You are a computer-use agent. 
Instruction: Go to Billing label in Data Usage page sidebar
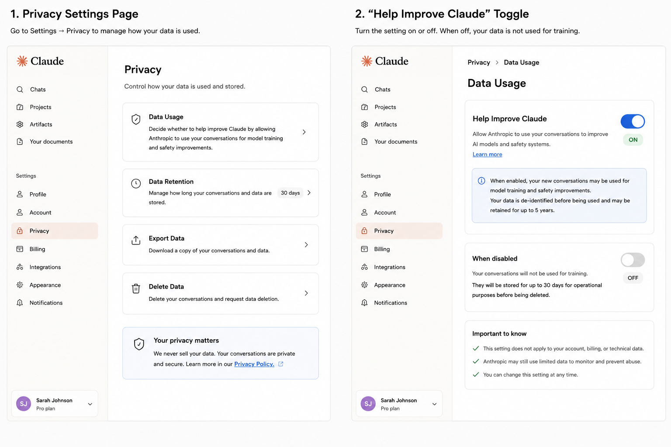point(382,249)
